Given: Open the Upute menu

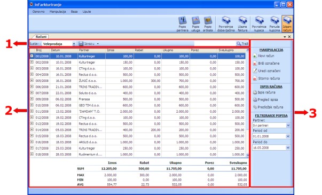Looking at the screenshot, I should point(87,12).
